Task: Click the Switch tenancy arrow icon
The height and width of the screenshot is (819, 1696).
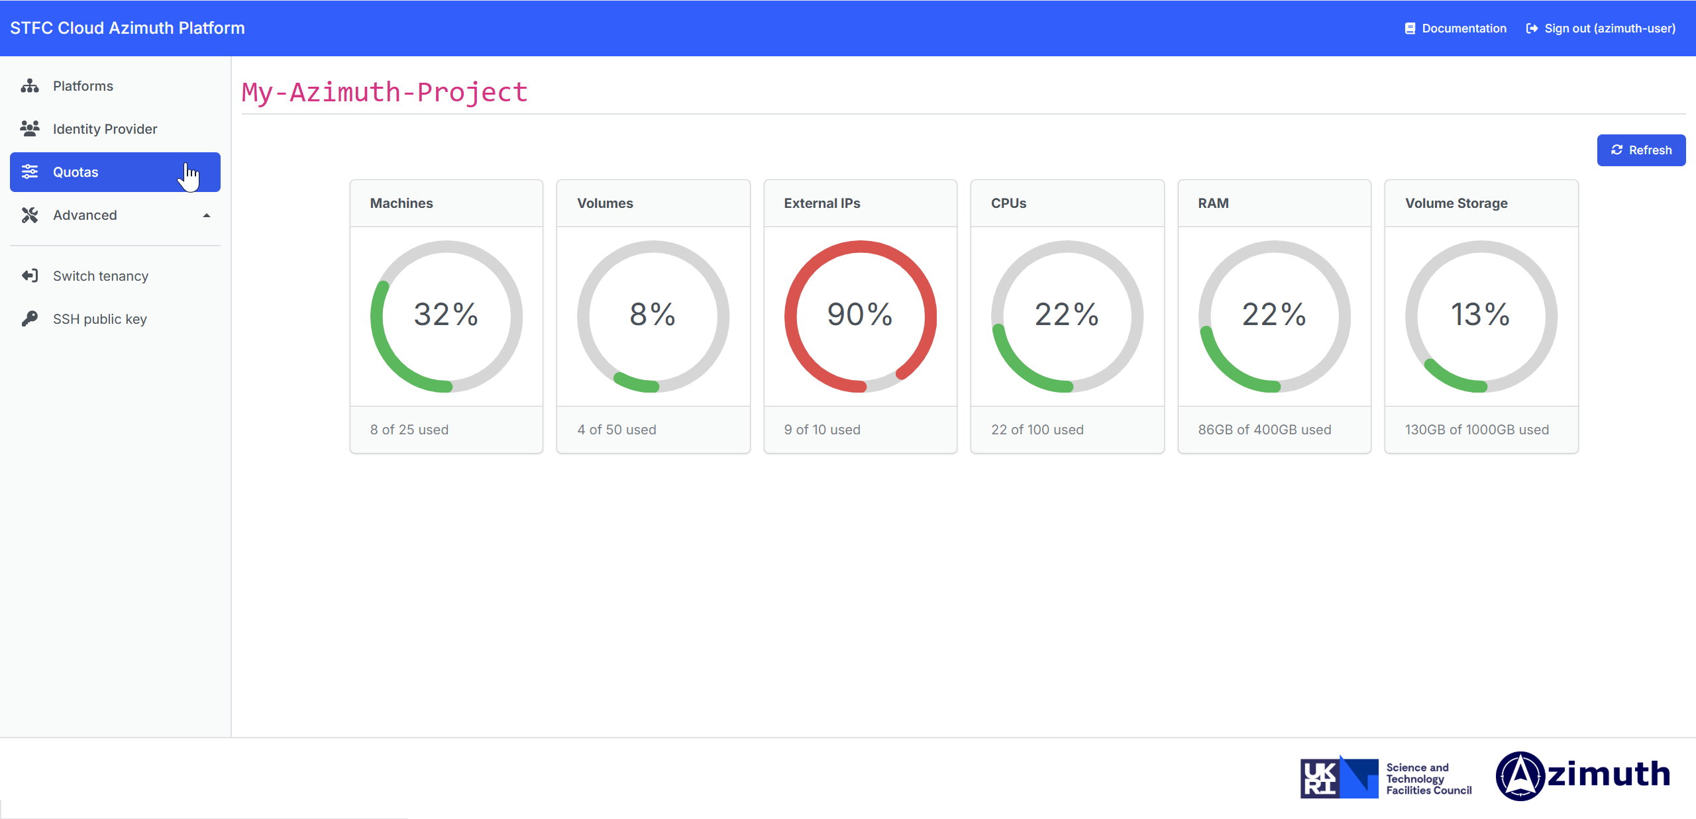Action: 30,275
